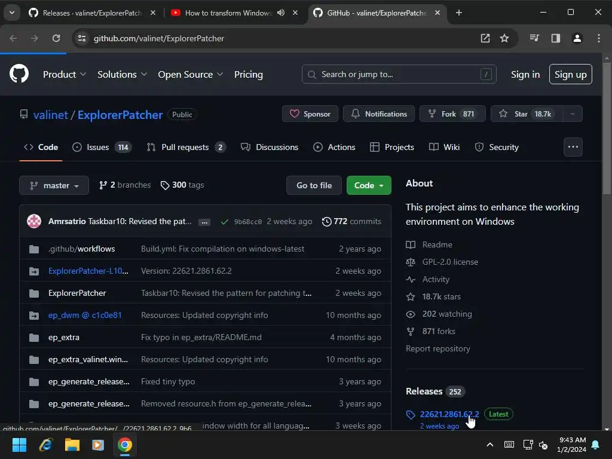612x459 pixels.
Task: Open the valinet owner link
Action: pyautogui.click(x=50, y=115)
